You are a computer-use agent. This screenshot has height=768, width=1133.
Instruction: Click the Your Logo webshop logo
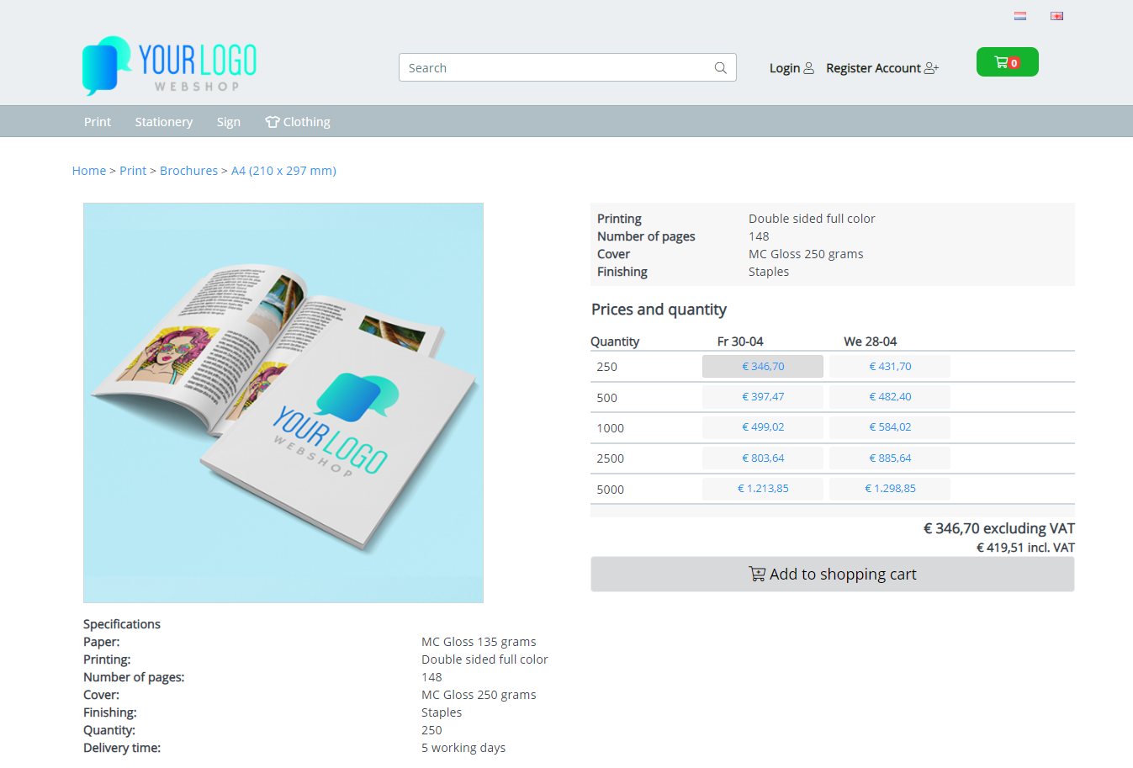coord(169,65)
